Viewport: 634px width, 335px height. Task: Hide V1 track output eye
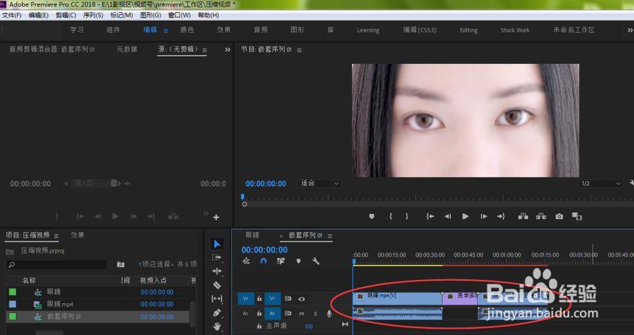click(302, 299)
